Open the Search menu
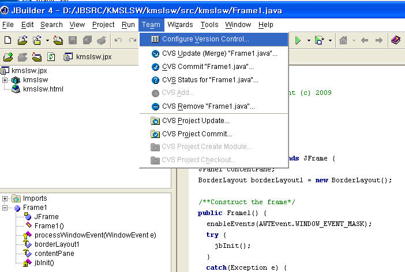Viewport: 405px width, 272px height. (x=51, y=25)
